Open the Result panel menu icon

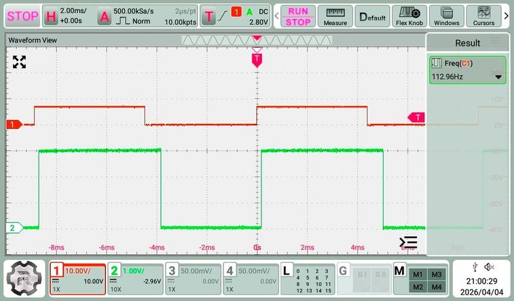[495, 41]
